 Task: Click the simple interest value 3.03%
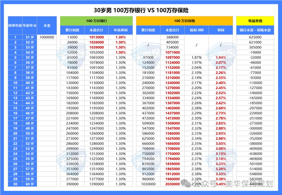221,144
